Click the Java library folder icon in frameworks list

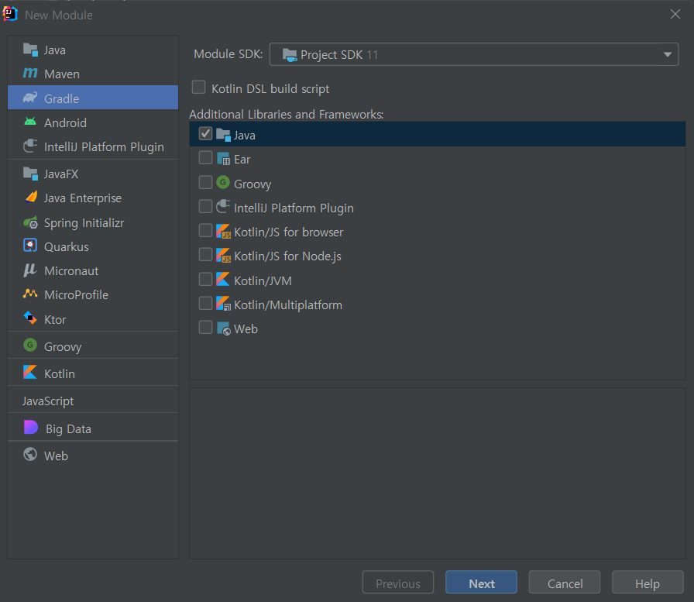click(224, 135)
